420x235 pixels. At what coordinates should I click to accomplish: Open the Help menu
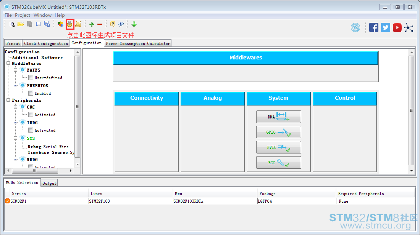(60, 15)
